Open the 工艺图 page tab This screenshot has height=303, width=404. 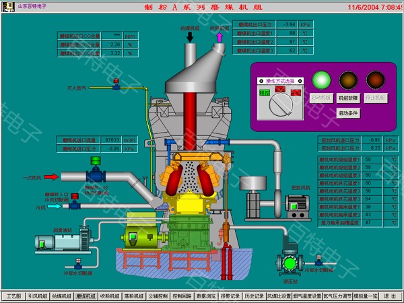point(13,296)
